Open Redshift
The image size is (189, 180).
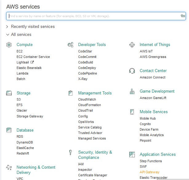click(x=23, y=153)
